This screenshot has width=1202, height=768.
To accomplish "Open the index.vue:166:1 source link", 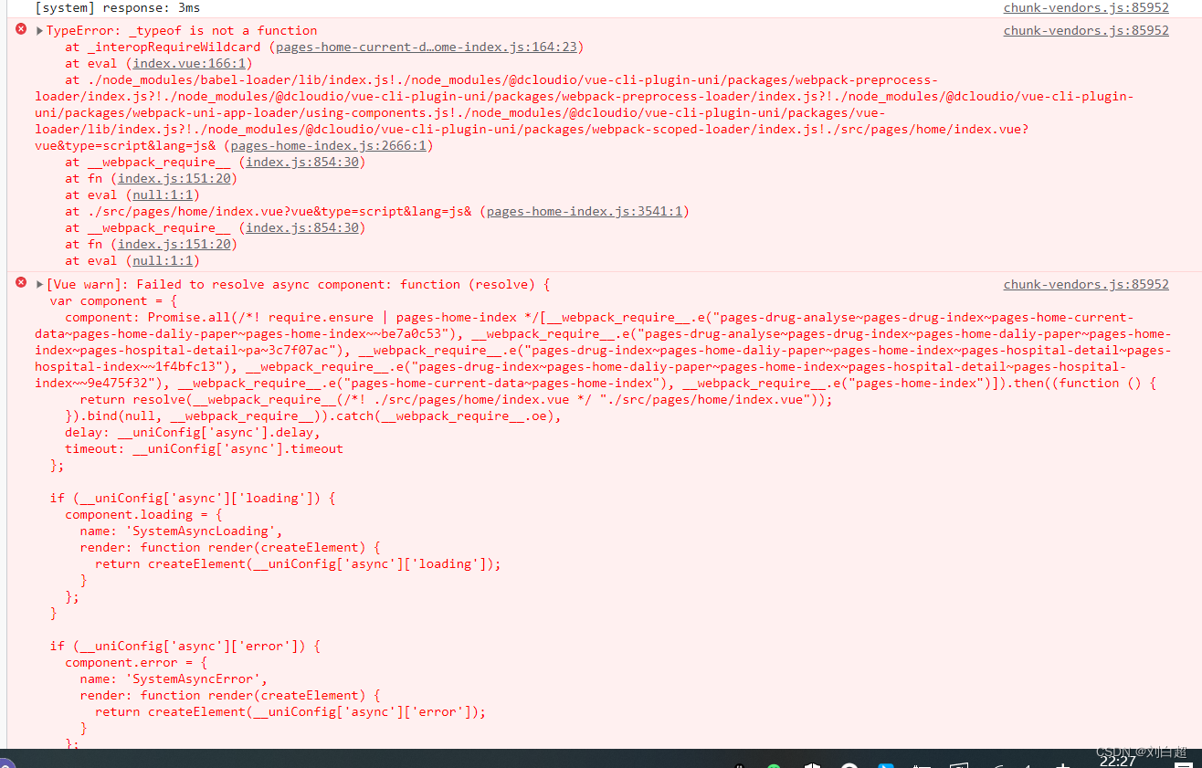I will point(189,64).
